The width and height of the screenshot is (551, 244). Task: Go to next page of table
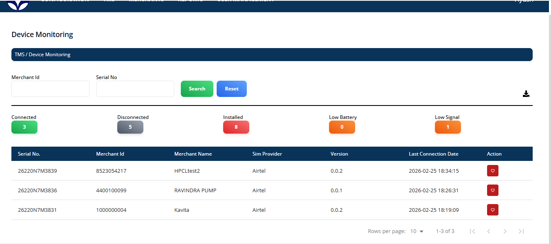click(x=505, y=231)
